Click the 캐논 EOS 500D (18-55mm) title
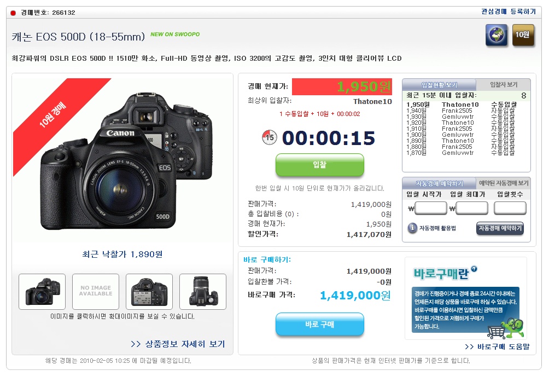This screenshot has height=376, width=549. [x=78, y=37]
